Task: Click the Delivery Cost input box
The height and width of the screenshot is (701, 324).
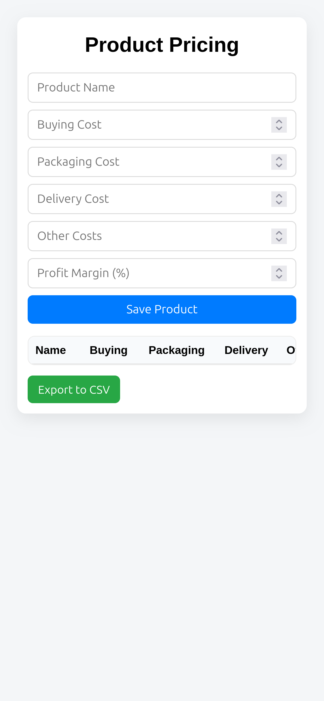Action: [x=150, y=199]
